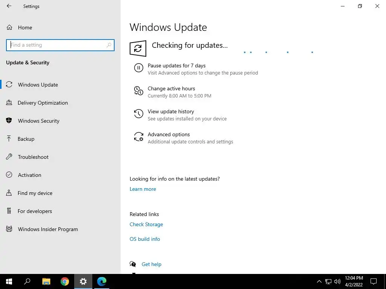Show hidden tray icons chevron

click(319, 281)
